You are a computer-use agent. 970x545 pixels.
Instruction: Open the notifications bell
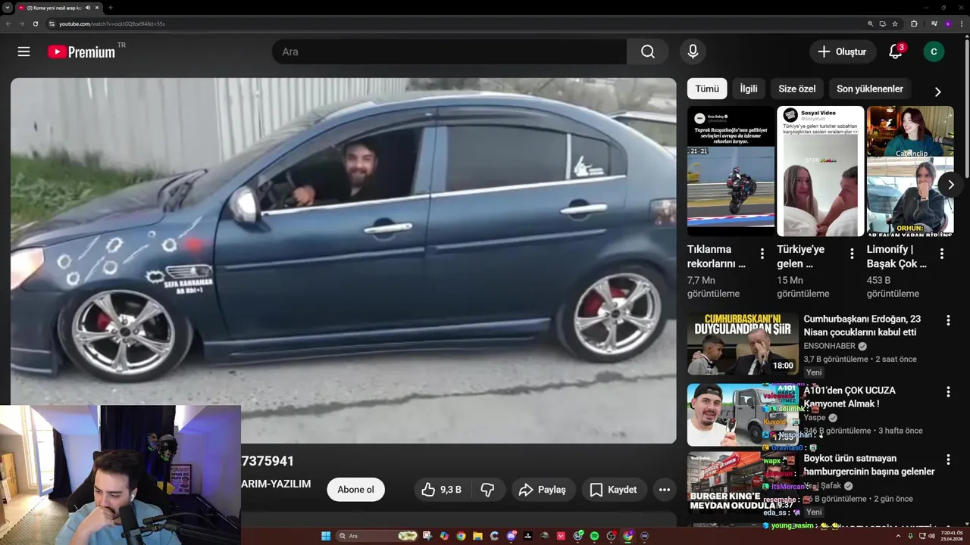point(896,51)
